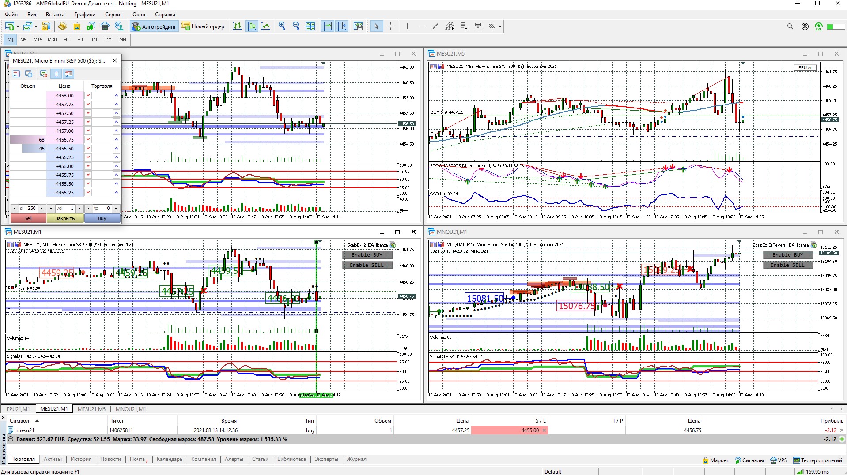Toggle the Алготрейдинг algo trading button
The width and height of the screenshot is (847, 475).
click(154, 26)
